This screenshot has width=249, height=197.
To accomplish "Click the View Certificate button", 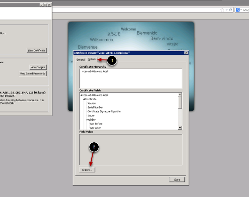I will [37, 51].
